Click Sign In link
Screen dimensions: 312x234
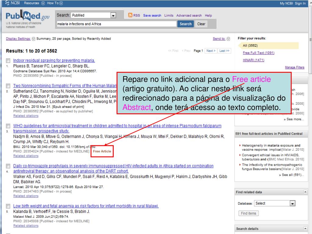[x=300, y=3]
